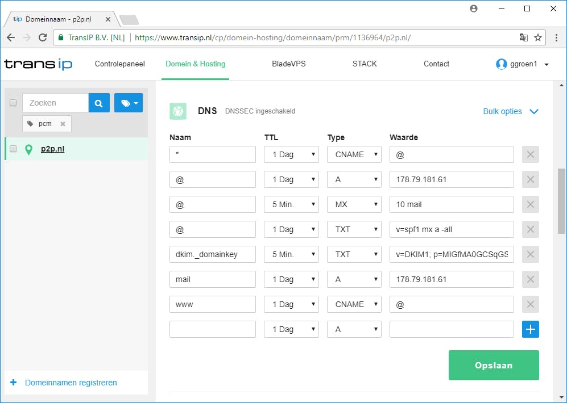Click the translate page icon
This screenshot has width=567, height=403.
[x=523, y=37]
